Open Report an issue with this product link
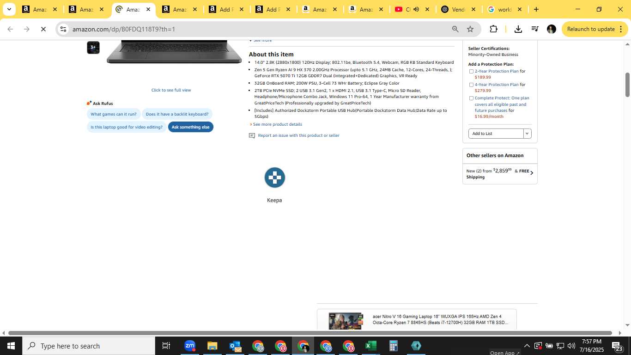631x355 pixels. click(x=298, y=135)
